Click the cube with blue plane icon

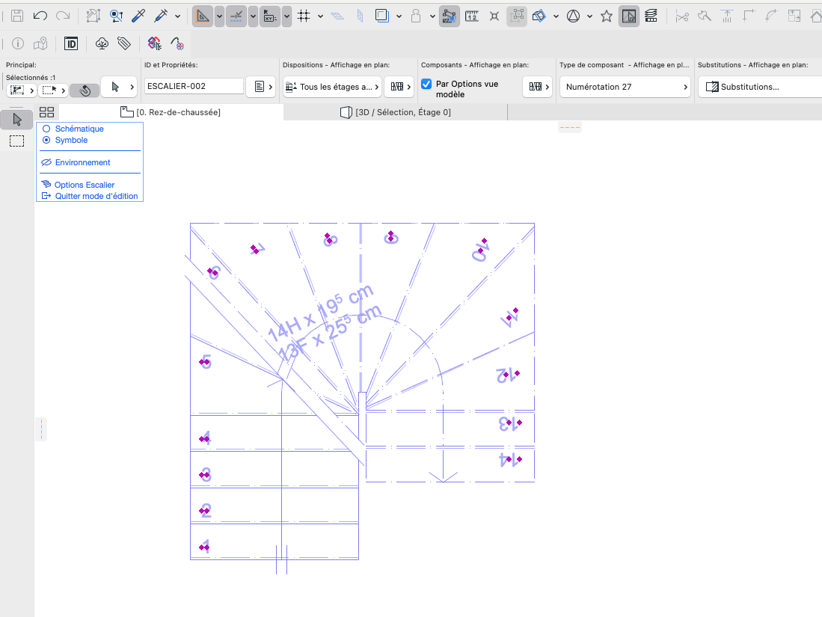539,16
